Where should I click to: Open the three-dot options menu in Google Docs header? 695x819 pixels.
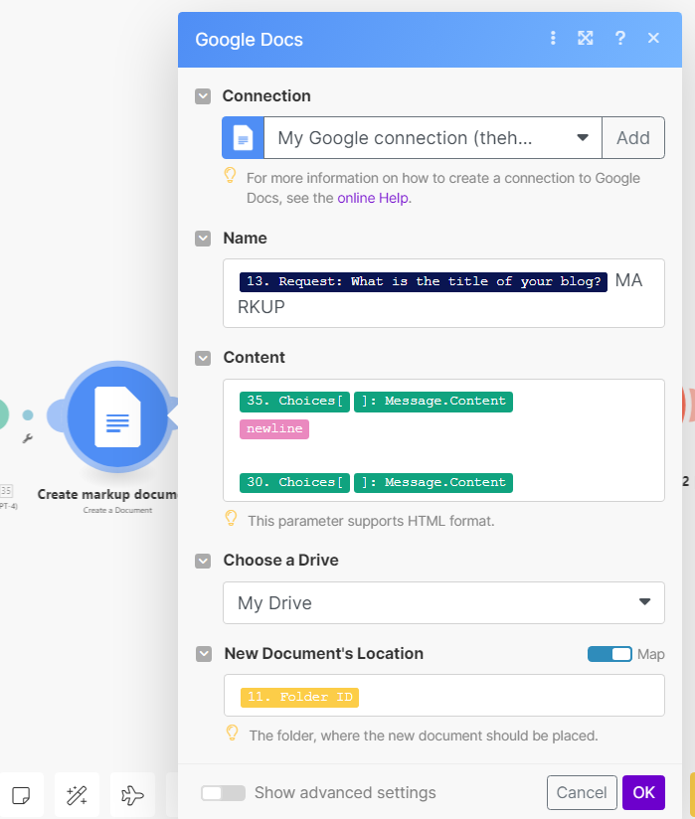point(553,38)
